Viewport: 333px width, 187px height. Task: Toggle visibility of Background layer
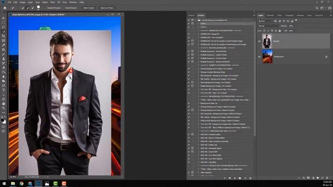coord(259,57)
